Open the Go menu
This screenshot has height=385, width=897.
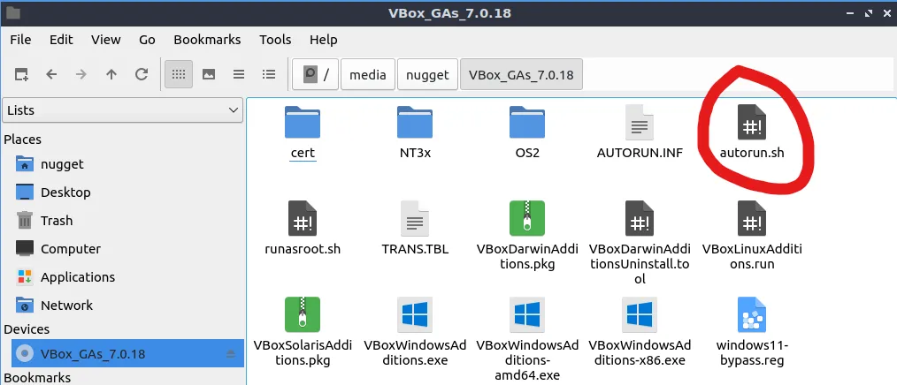click(x=147, y=40)
